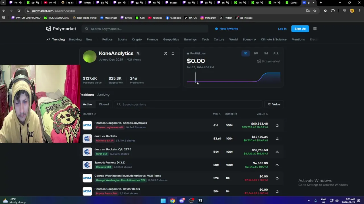Screen dimensions: 364x204
Task: Share the George Washington vs. VCU Rams position
Action: click(x=277, y=178)
